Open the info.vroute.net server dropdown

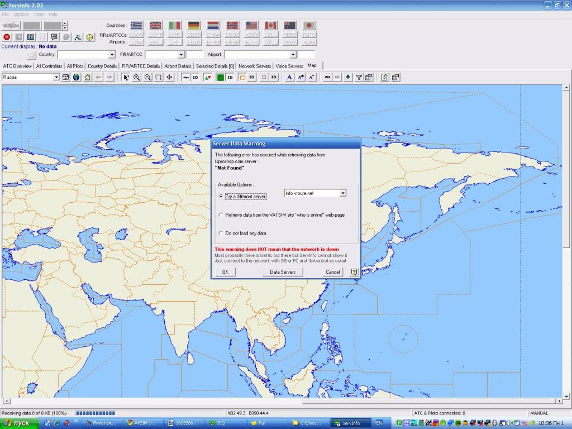click(x=343, y=193)
